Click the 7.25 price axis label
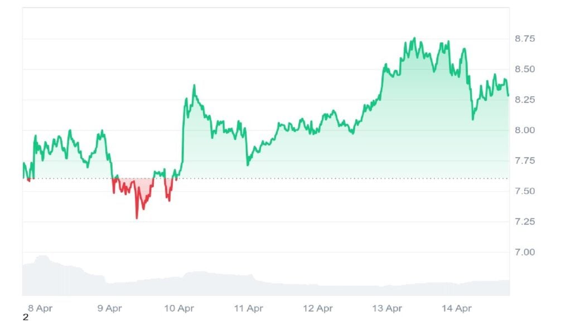Viewport: 571px width, 321px height. [525, 222]
